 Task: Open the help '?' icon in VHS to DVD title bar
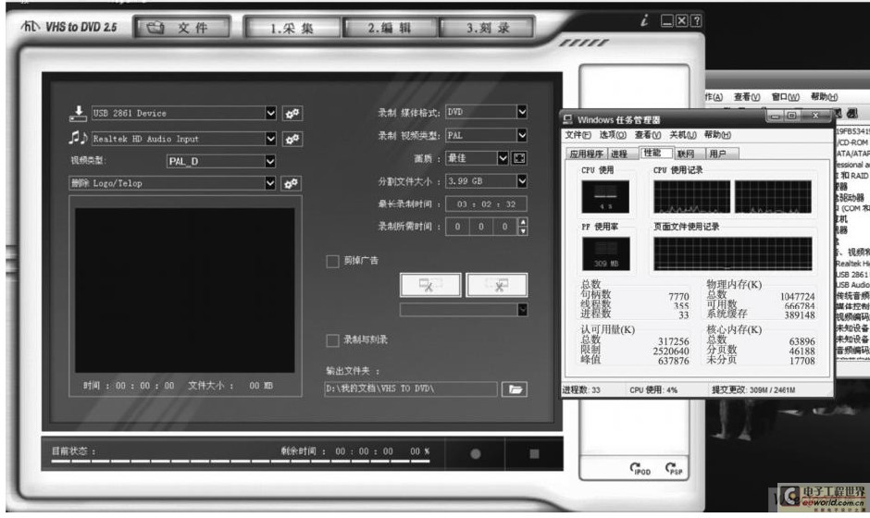(x=696, y=21)
